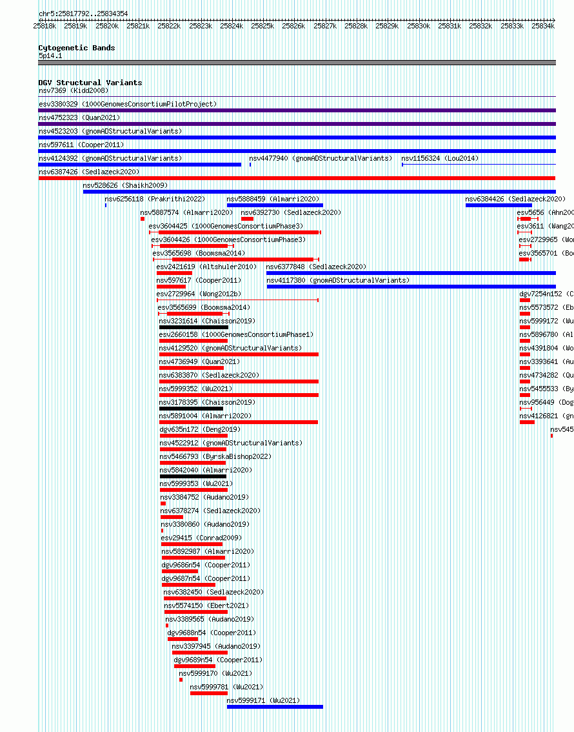Open nsv5888459 (Almarri2020) variant label
The image size is (574, 732).
[x=273, y=199]
